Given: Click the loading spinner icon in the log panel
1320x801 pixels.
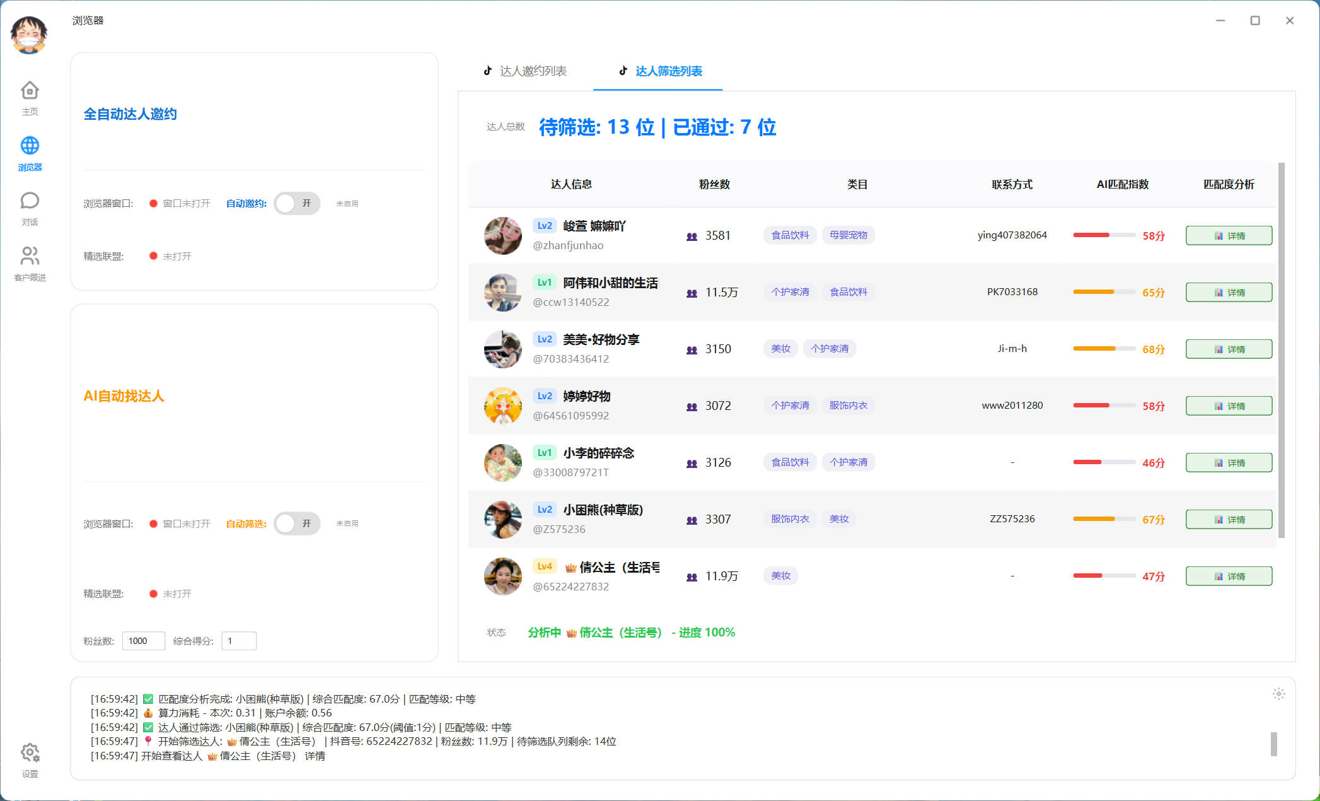Looking at the screenshot, I should 1279,693.
